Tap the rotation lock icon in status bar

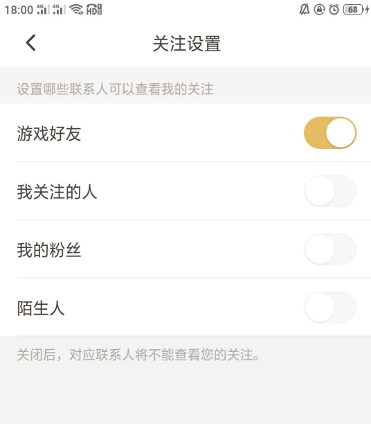(x=319, y=10)
